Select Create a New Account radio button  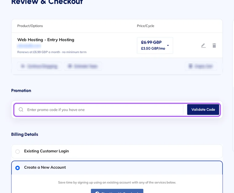pyautogui.click(x=17, y=168)
